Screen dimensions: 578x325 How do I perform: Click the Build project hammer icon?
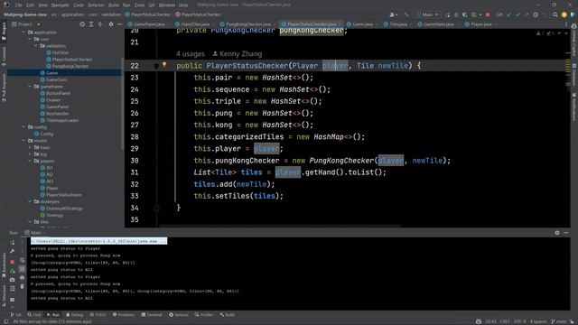pos(406,14)
